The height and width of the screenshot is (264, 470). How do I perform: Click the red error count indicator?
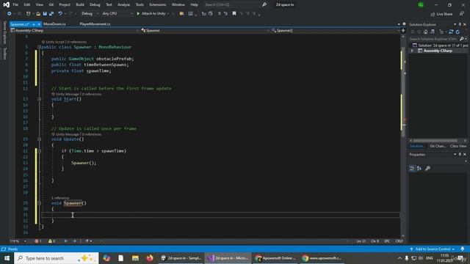coord(37,241)
